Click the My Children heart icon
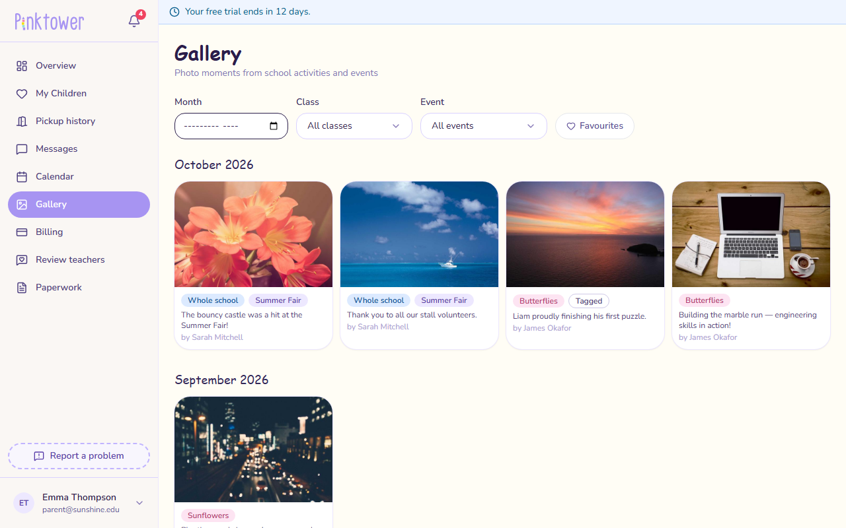Screen dimensions: 846x528 (x=22, y=94)
